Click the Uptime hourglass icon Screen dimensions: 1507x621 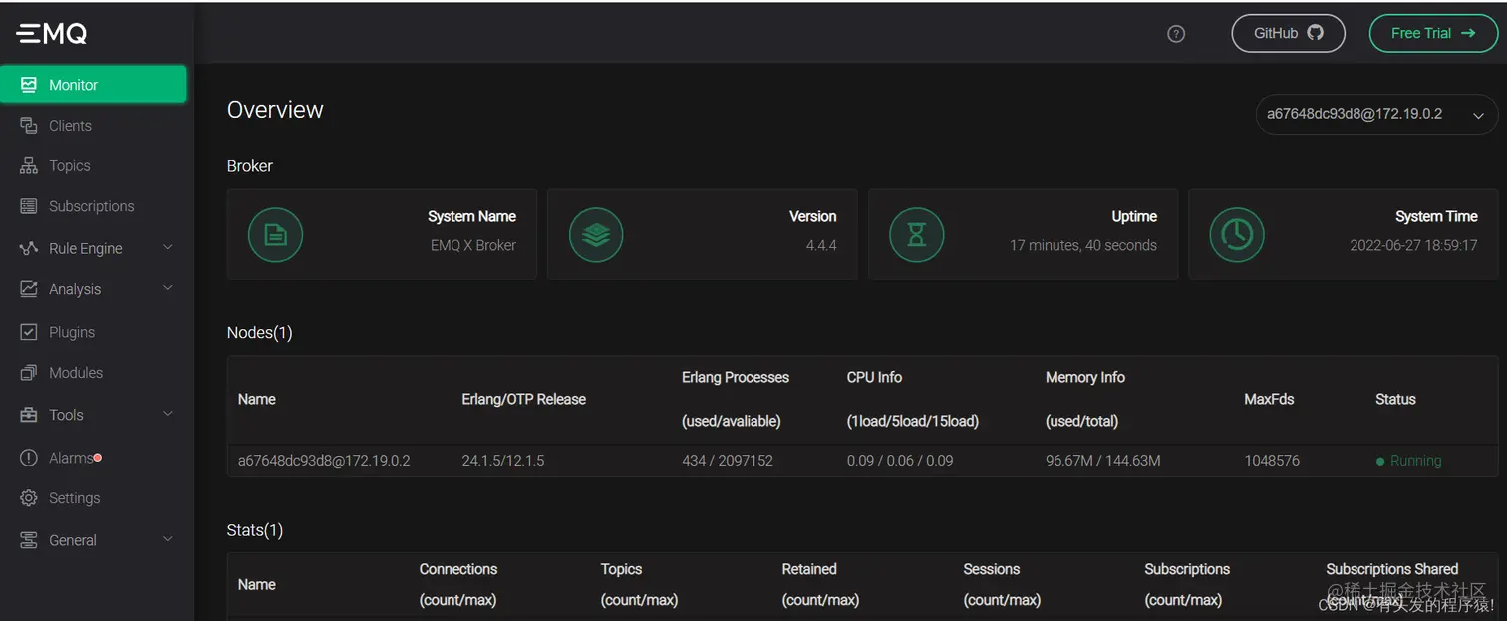pos(916,235)
